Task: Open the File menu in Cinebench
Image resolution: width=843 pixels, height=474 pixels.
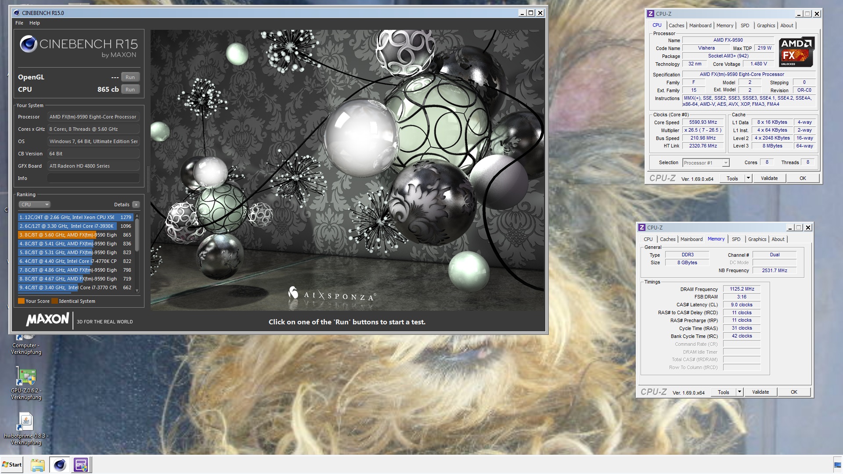Action: 19,23
